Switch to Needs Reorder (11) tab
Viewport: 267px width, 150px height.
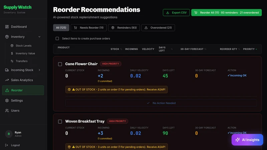[x=89, y=28]
